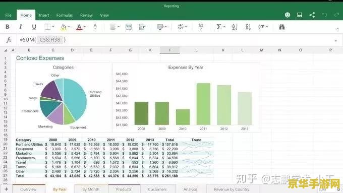Sort descending Z to A
The width and height of the screenshot is (343, 193).
248,27
